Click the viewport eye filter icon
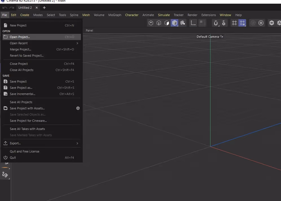The width and height of the screenshot is (281, 201). pyautogui.click(x=271, y=23)
